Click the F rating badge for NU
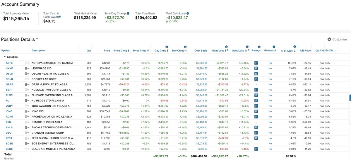Image resolution: width=351 pixels, height=160 pixels. pyautogui.click(x=256, y=101)
